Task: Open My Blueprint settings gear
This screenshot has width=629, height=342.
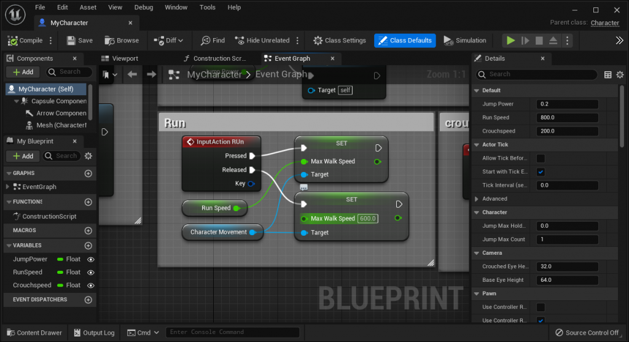Action: (x=88, y=156)
